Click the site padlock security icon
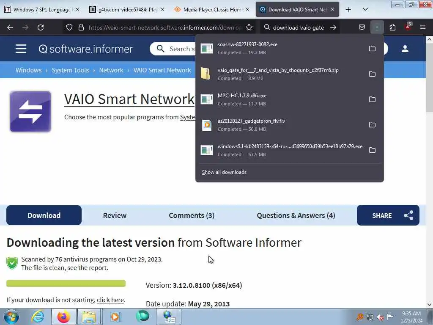The width and height of the screenshot is (433, 325). pos(81,28)
